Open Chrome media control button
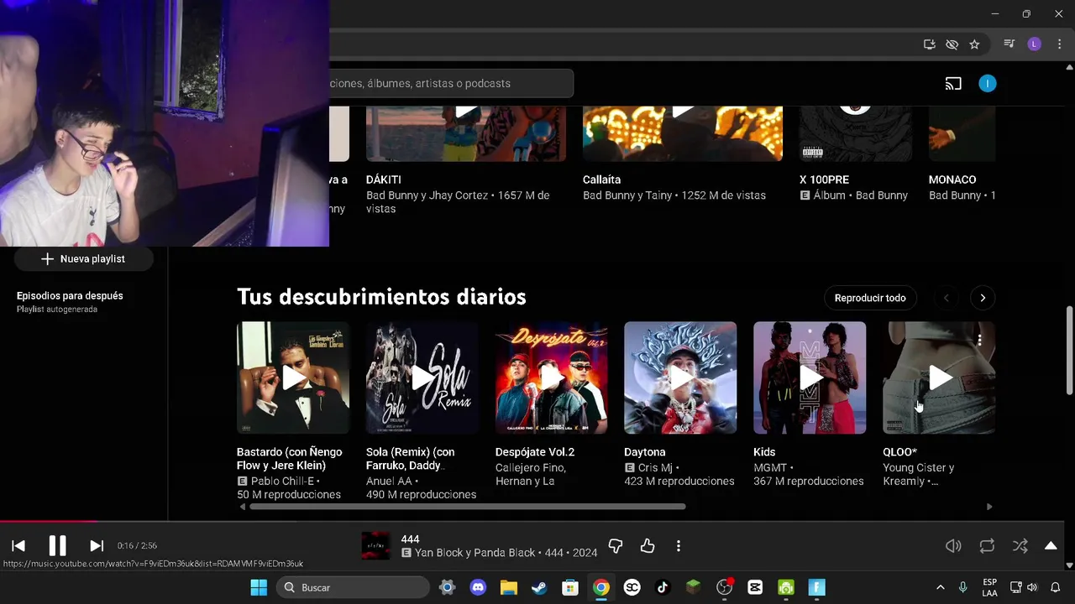 1009,44
